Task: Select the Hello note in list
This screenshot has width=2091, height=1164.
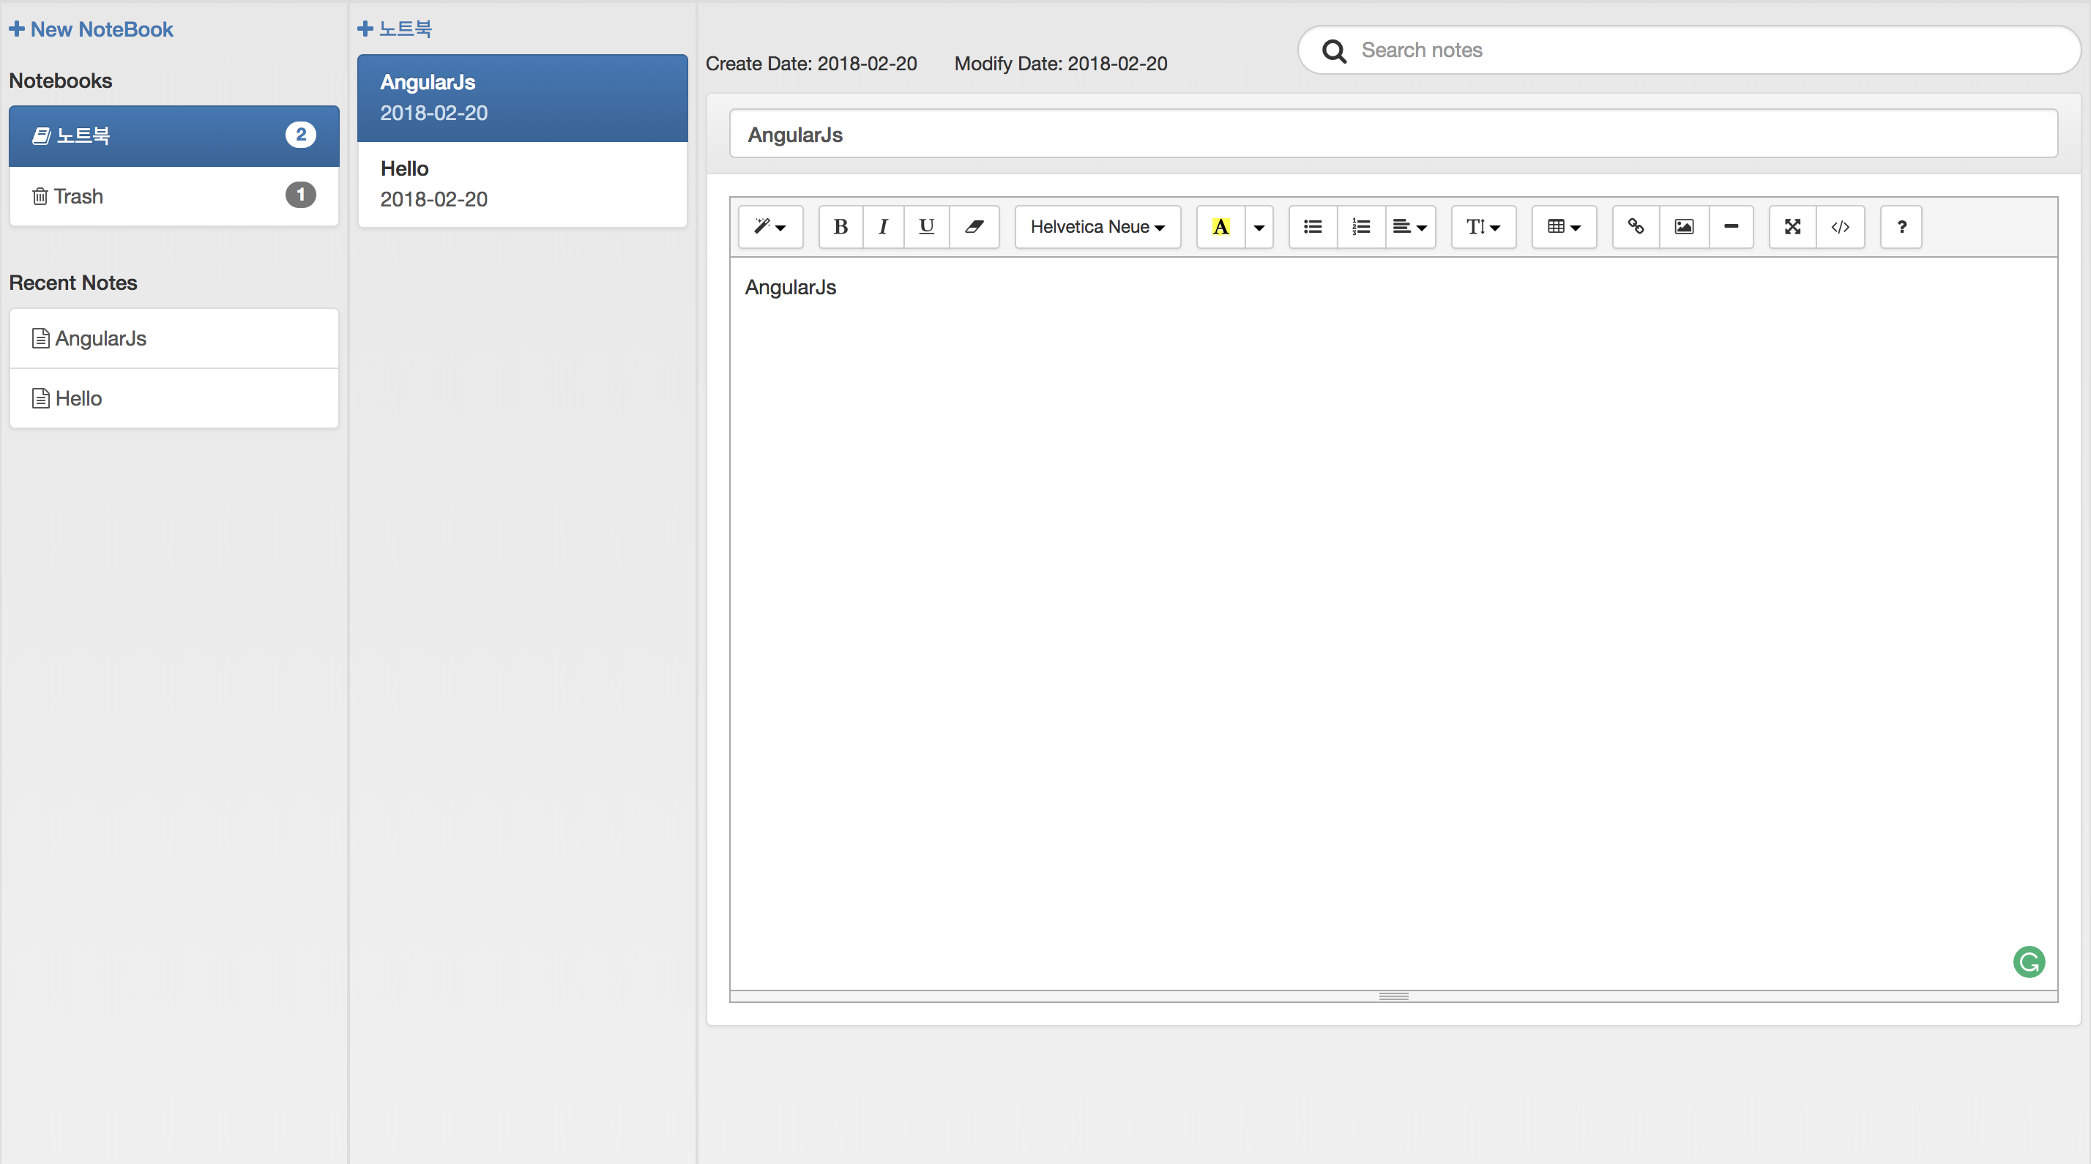Action: (x=522, y=184)
